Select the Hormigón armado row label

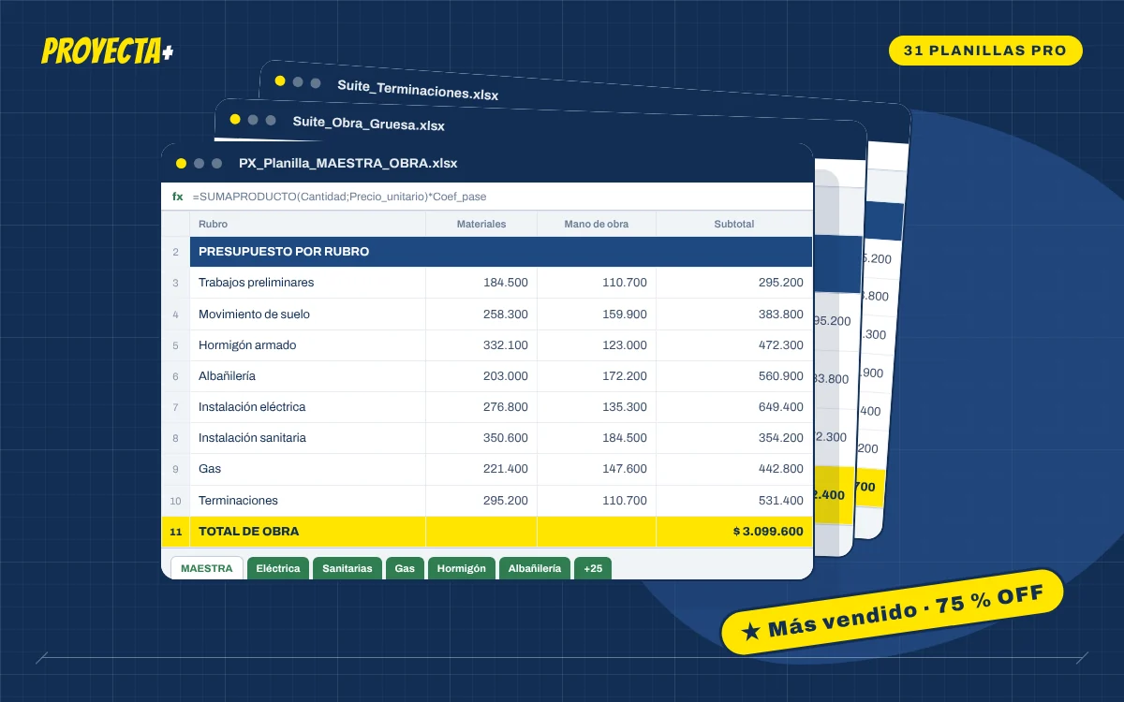[247, 344]
